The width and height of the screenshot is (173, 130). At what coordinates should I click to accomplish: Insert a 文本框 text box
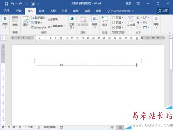click(131, 22)
